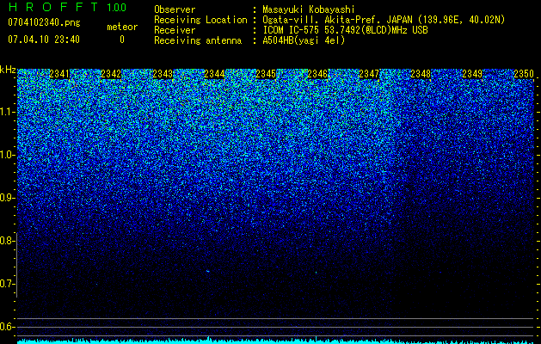This screenshot has width=541, height=344.
Task: Click the kHz axis unit label
Action: (x=8, y=70)
